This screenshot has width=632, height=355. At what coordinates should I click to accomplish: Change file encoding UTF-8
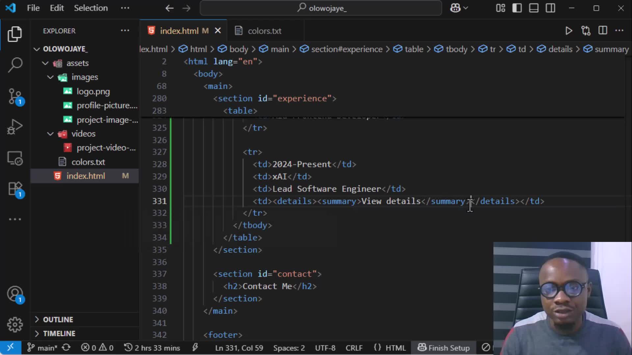[x=325, y=348]
